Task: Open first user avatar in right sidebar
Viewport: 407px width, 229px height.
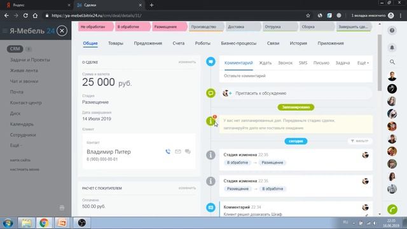Action: point(392,76)
